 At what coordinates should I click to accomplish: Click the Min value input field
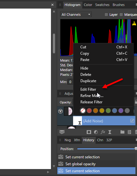[x=71, y=82]
